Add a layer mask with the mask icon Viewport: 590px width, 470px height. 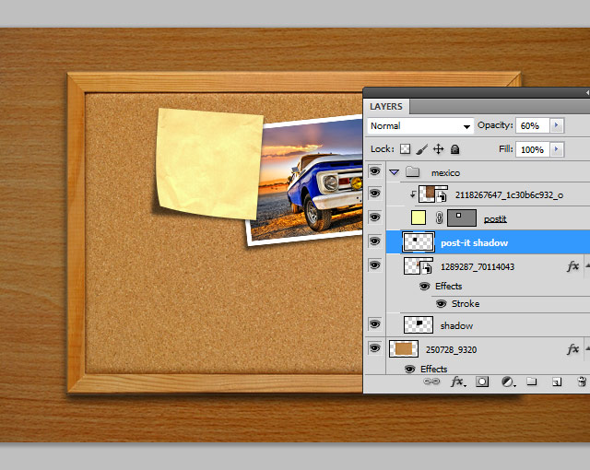[482, 382]
